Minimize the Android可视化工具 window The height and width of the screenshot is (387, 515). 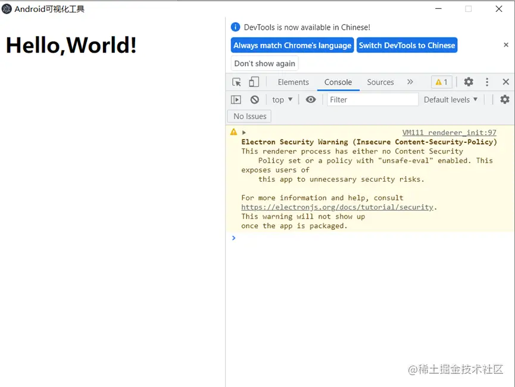pos(438,9)
